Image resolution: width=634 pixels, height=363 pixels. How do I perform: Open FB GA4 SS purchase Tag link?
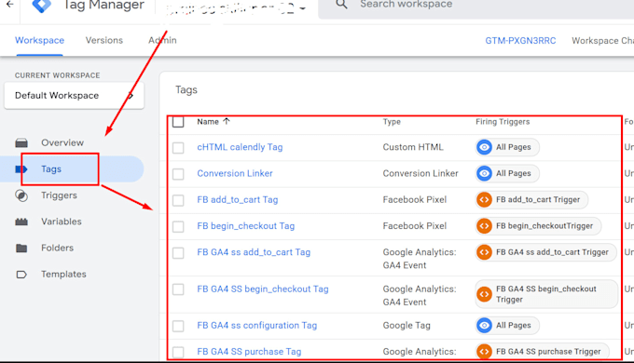249,351
